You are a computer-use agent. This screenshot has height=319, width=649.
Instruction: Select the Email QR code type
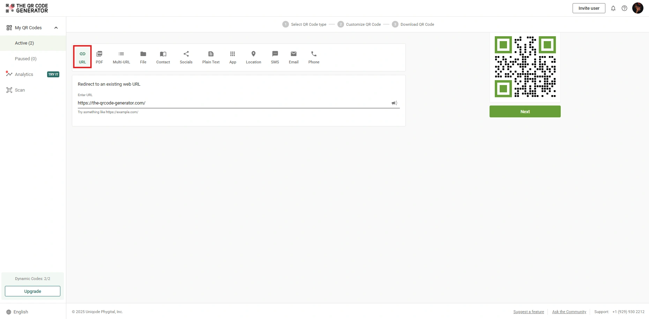[293, 57]
